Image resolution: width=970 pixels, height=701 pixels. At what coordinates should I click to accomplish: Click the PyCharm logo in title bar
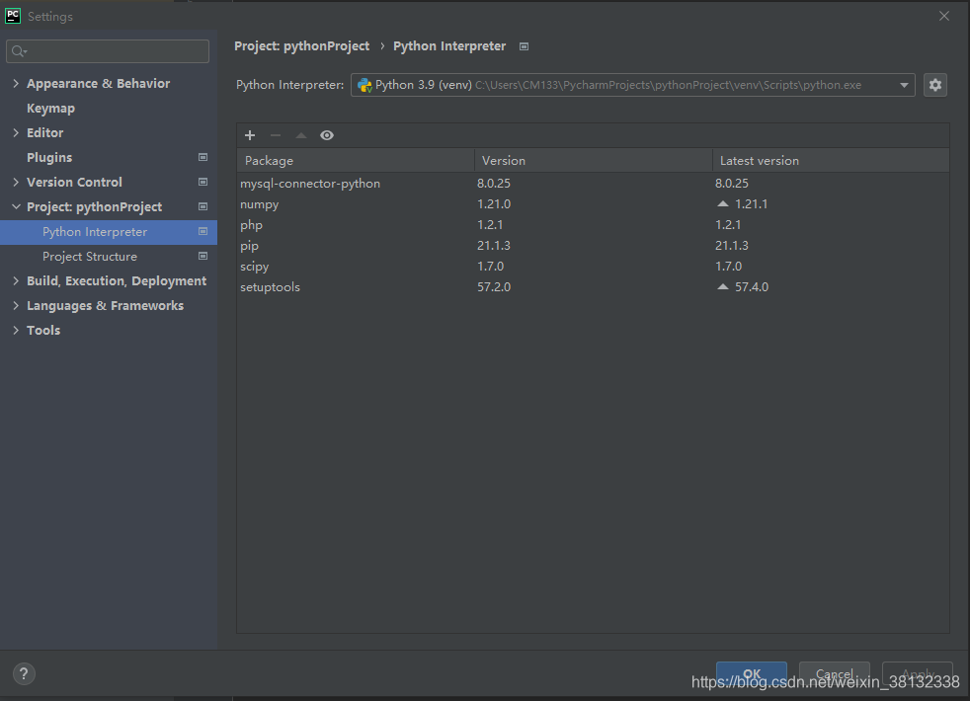[x=13, y=16]
